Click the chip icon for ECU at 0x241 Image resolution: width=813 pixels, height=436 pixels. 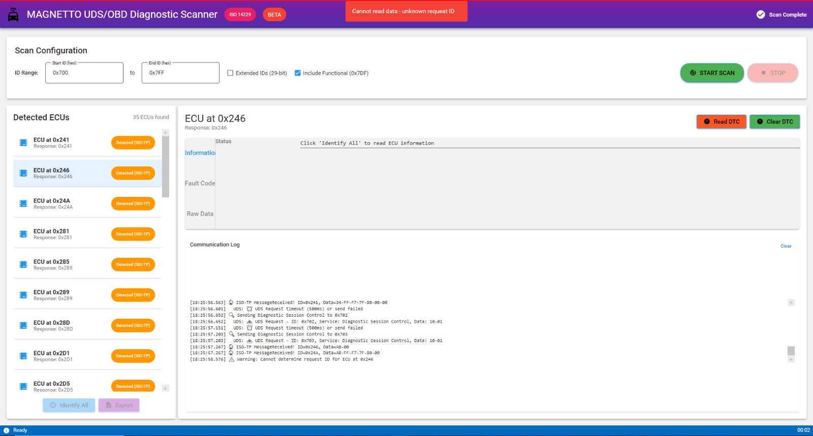click(23, 143)
